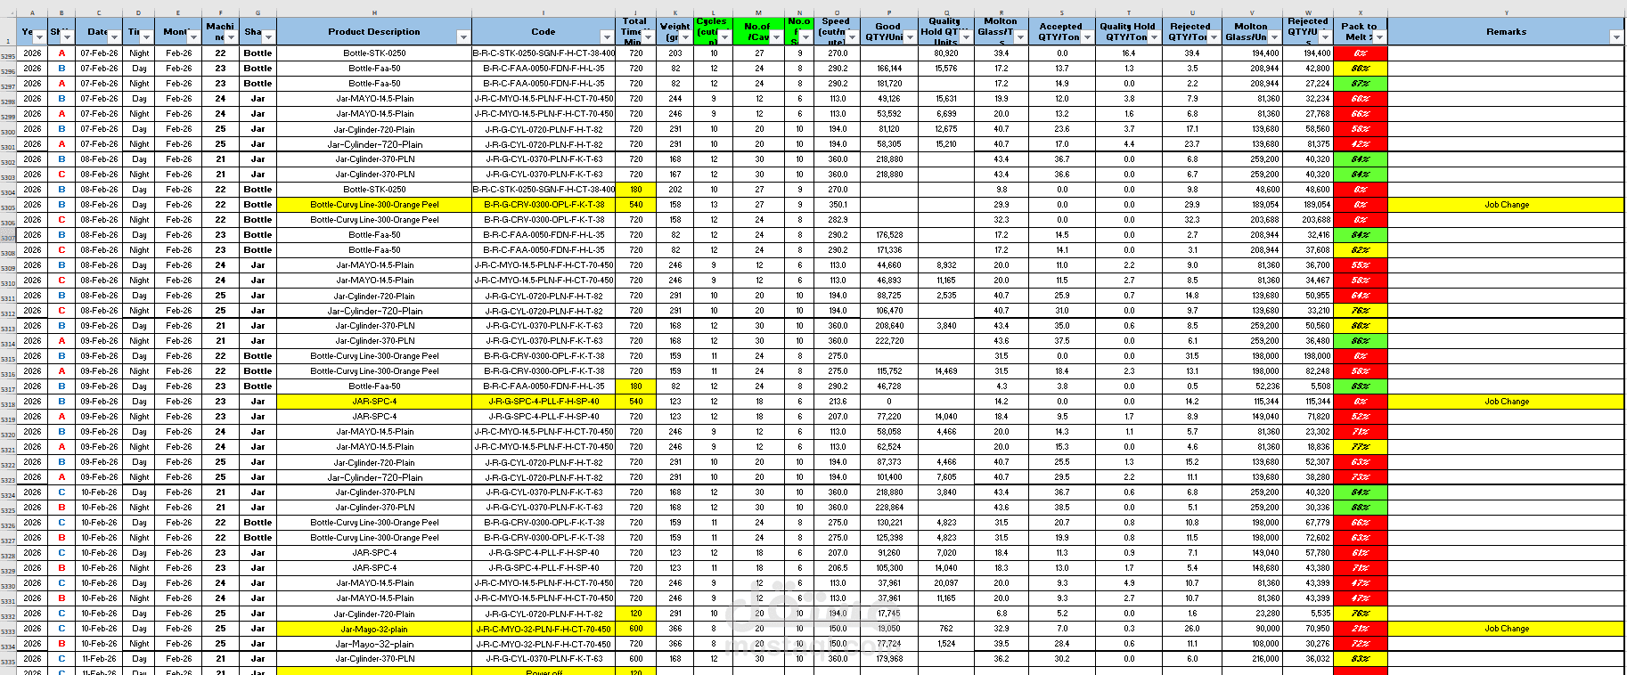The width and height of the screenshot is (1627, 675).
Task: Open the Shape column filter arrow
Action: (x=268, y=37)
